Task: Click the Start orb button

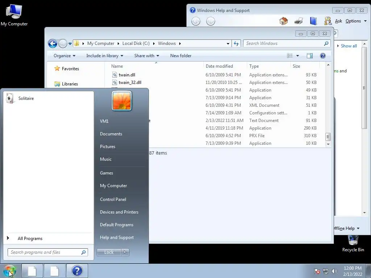Action: coord(9,271)
